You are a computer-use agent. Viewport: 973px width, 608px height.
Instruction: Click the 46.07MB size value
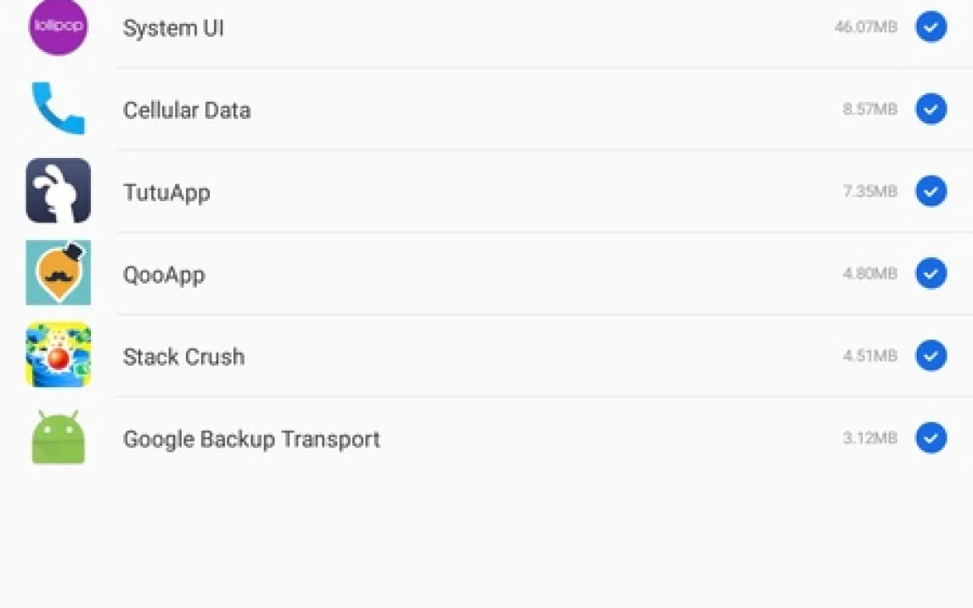point(865,27)
